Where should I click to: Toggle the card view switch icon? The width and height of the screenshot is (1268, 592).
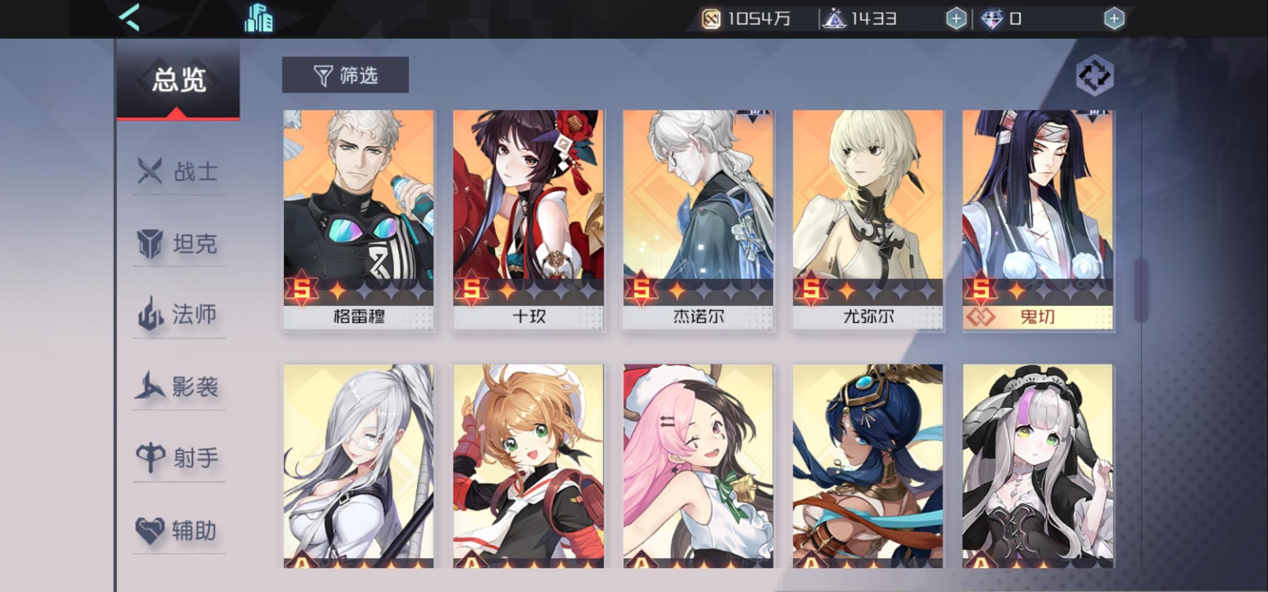coord(1094,75)
